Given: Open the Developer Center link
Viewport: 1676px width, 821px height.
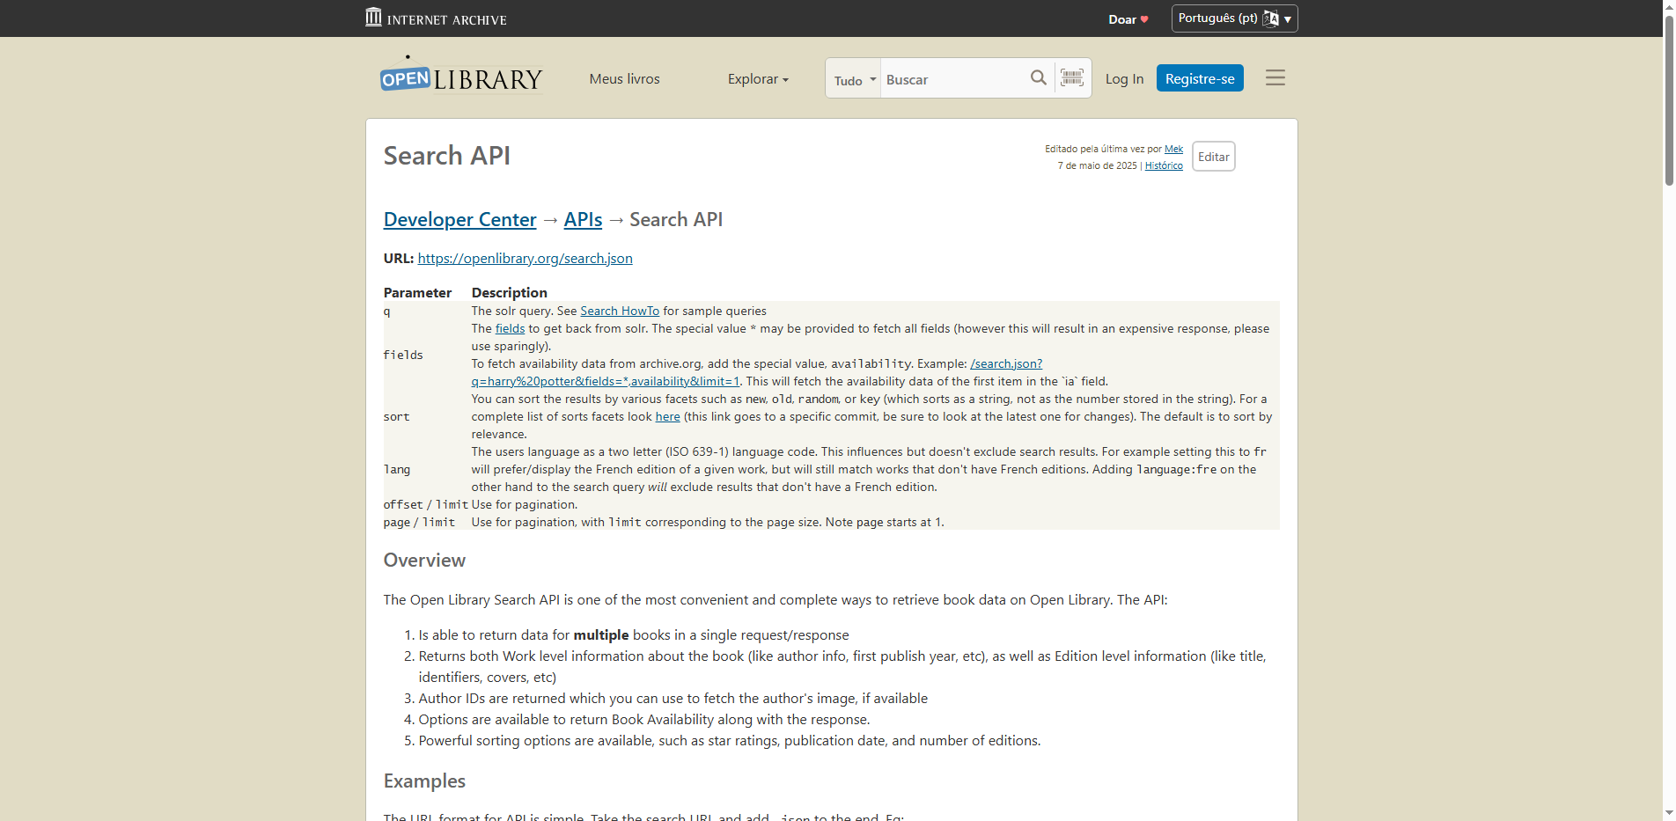Looking at the screenshot, I should pyautogui.click(x=459, y=219).
